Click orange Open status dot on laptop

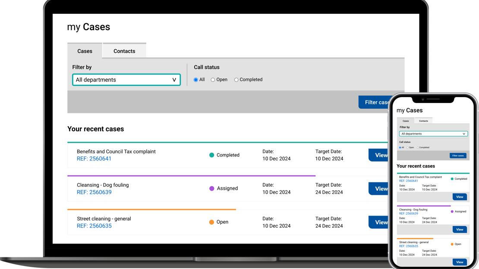point(211,222)
